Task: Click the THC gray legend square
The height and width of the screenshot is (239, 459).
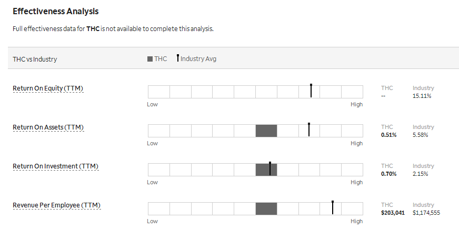Action: tap(150, 59)
